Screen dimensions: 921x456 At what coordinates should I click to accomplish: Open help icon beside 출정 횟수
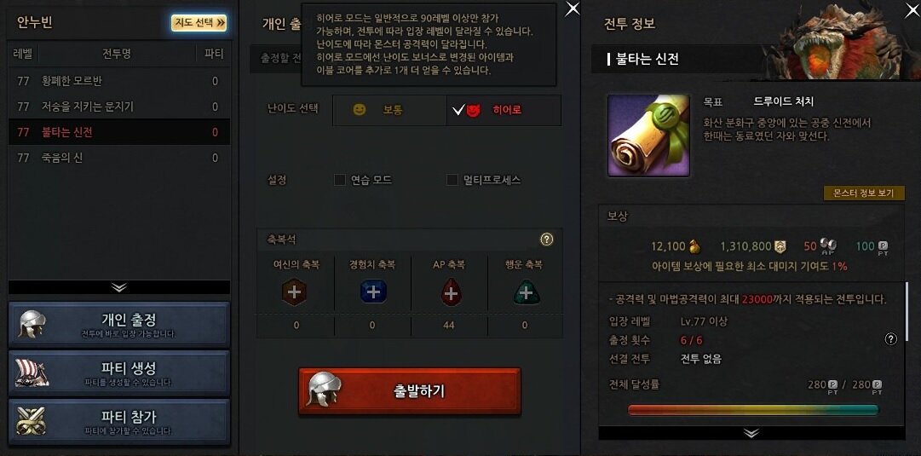coord(891,339)
